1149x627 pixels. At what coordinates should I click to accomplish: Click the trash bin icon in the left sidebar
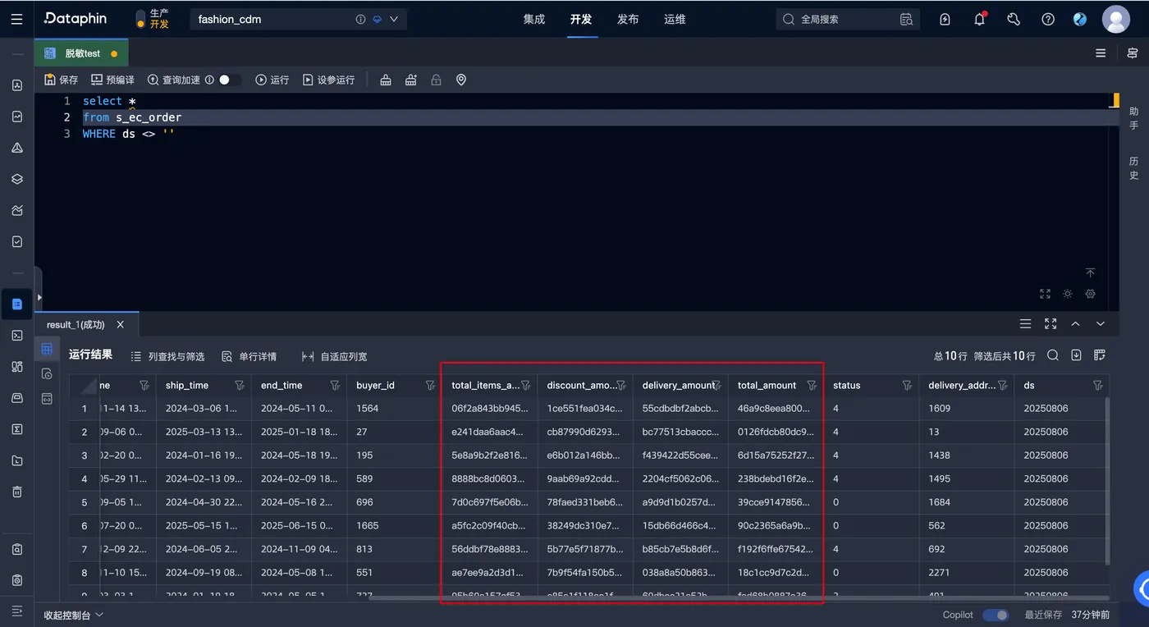pyautogui.click(x=17, y=492)
